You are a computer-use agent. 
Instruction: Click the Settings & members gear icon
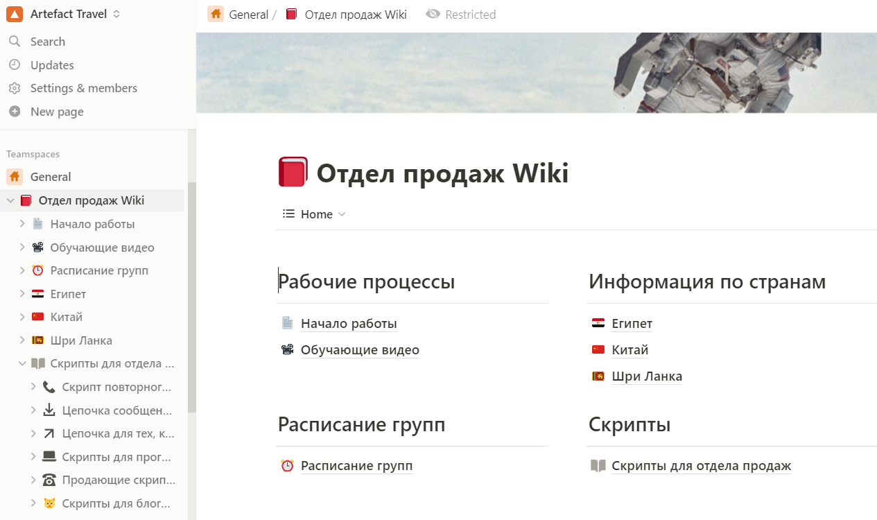pos(15,88)
